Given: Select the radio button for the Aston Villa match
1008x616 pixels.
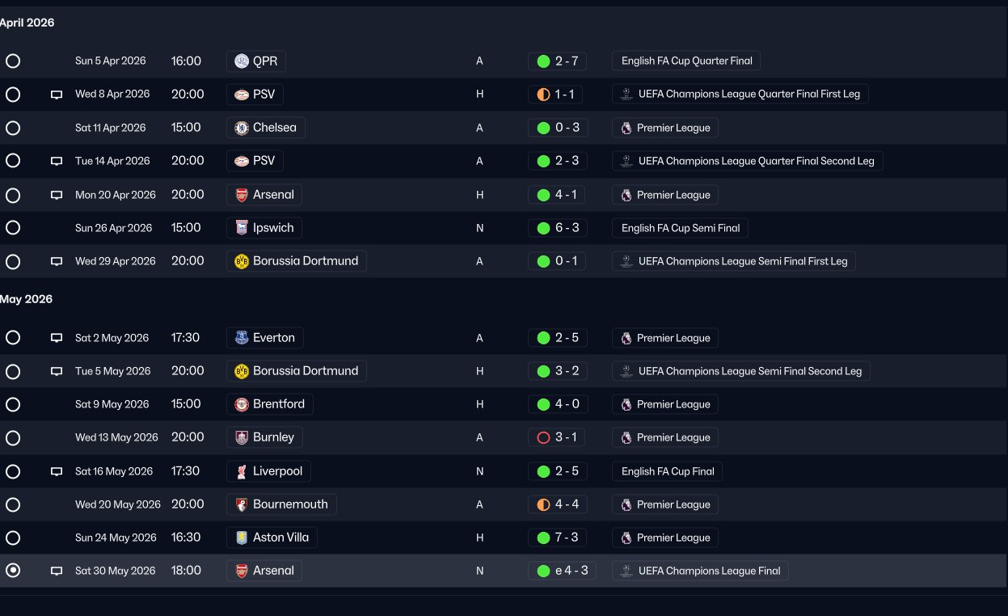Looking at the screenshot, I should point(13,538).
